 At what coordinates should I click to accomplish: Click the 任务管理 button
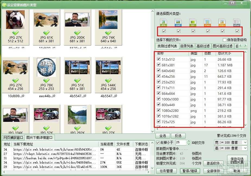[x=166, y=171]
